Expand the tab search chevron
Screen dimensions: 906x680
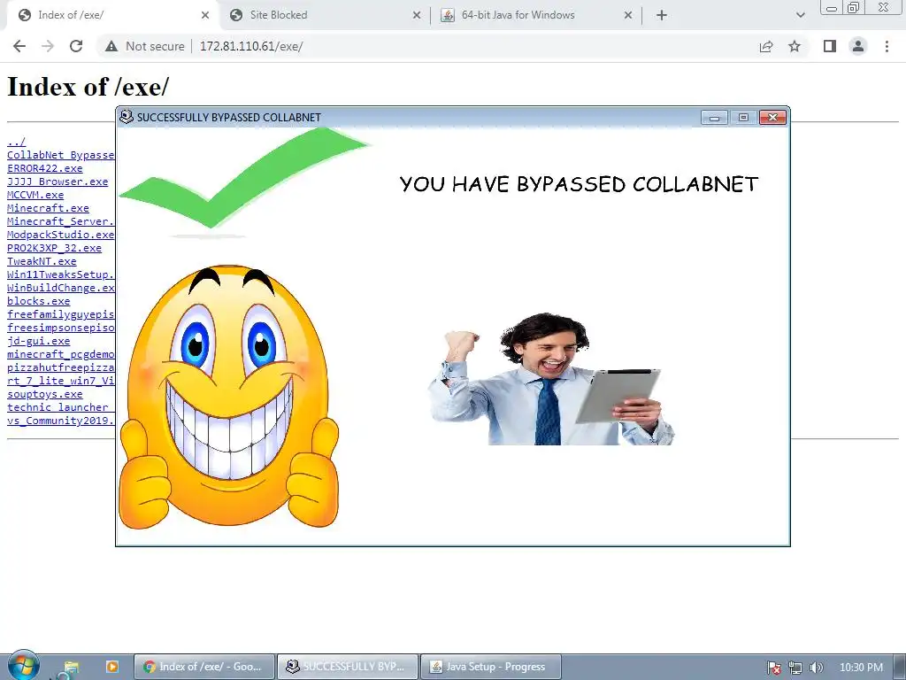(800, 15)
